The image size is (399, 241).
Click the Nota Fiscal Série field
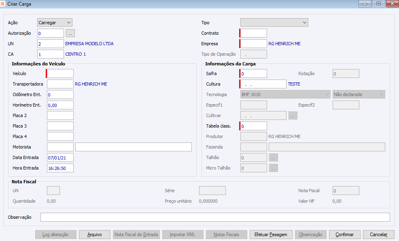point(212,191)
